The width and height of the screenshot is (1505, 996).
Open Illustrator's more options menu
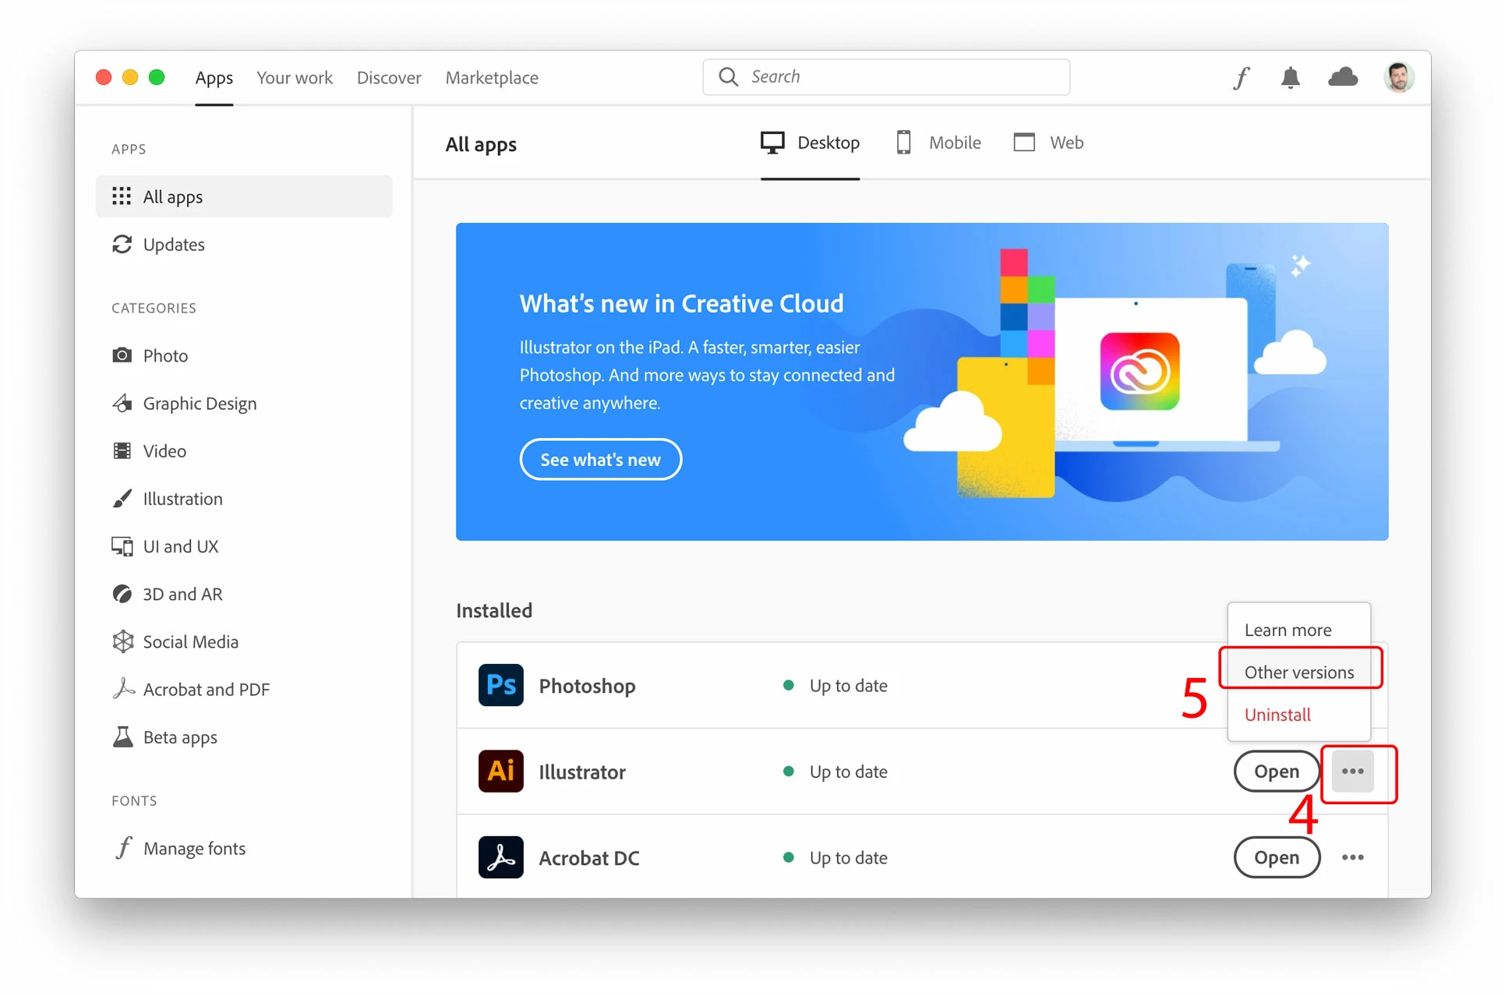(1352, 771)
